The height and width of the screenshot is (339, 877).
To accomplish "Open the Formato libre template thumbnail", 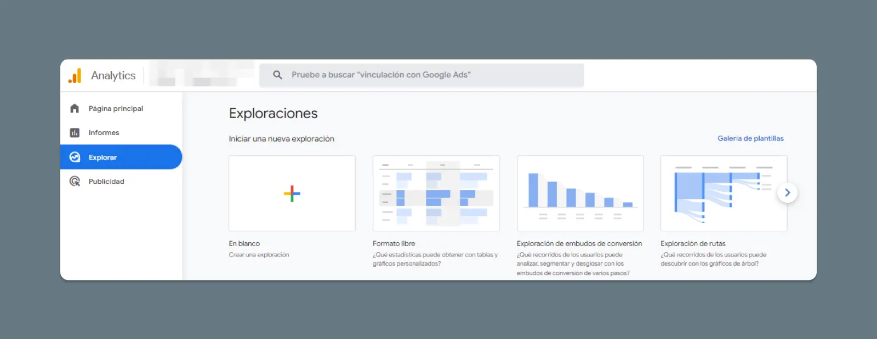I will tap(436, 193).
